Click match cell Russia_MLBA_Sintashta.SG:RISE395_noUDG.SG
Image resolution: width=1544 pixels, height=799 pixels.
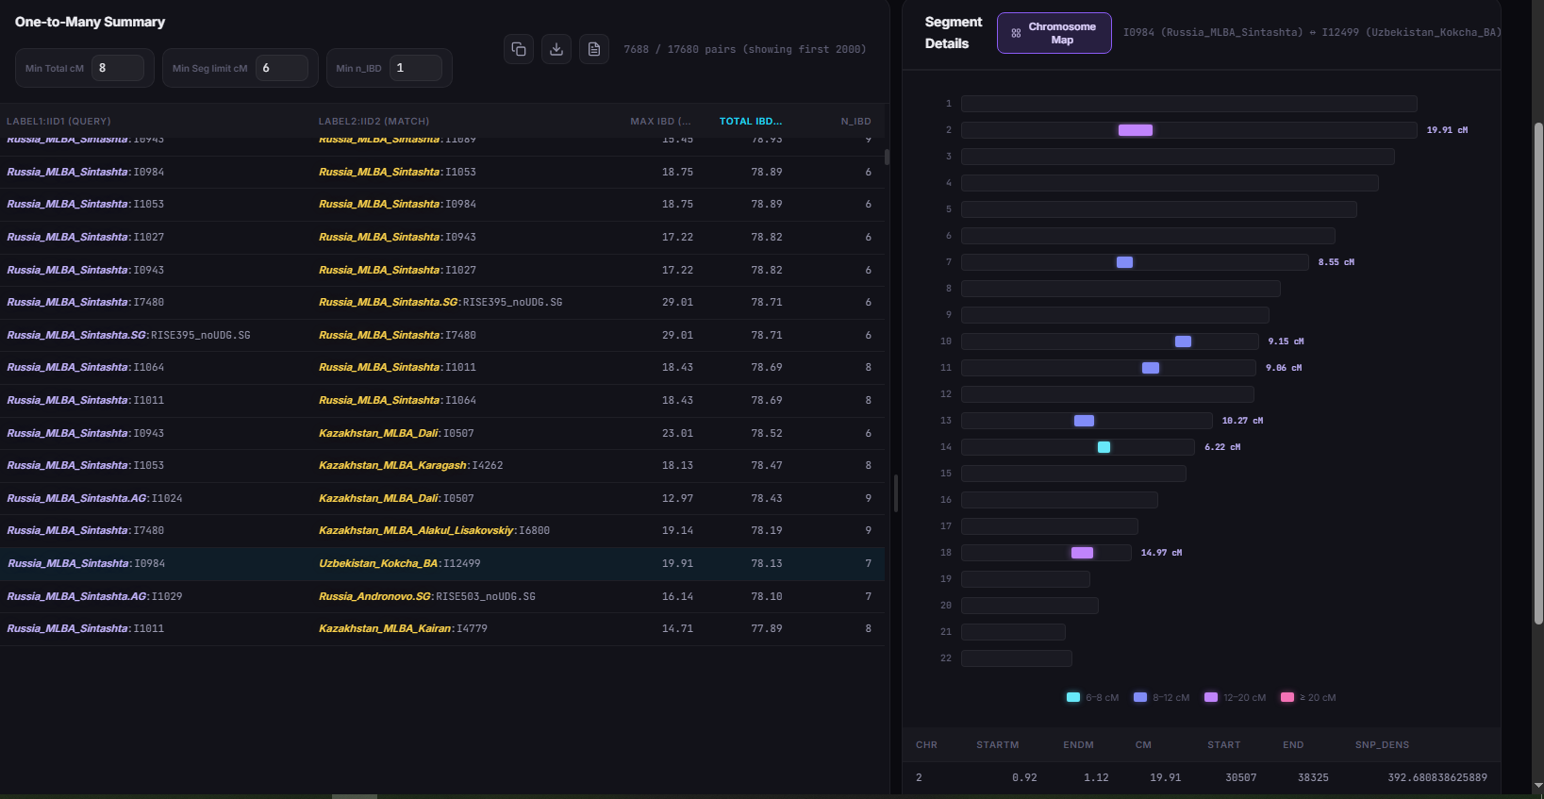click(440, 303)
